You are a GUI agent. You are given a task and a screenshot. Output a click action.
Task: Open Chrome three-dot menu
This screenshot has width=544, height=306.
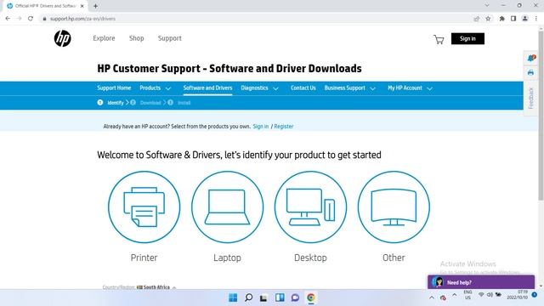pos(536,19)
